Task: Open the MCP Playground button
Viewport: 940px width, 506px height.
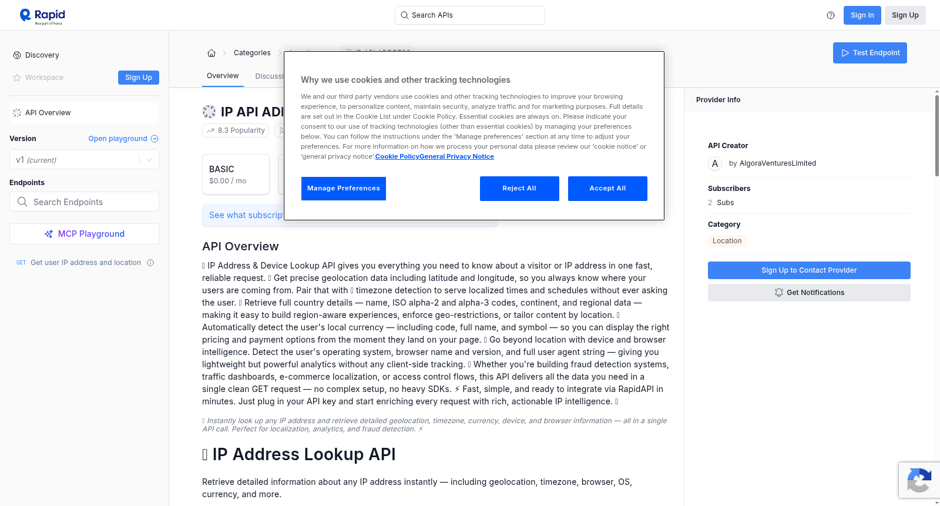Action: pyautogui.click(x=84, y=234)
